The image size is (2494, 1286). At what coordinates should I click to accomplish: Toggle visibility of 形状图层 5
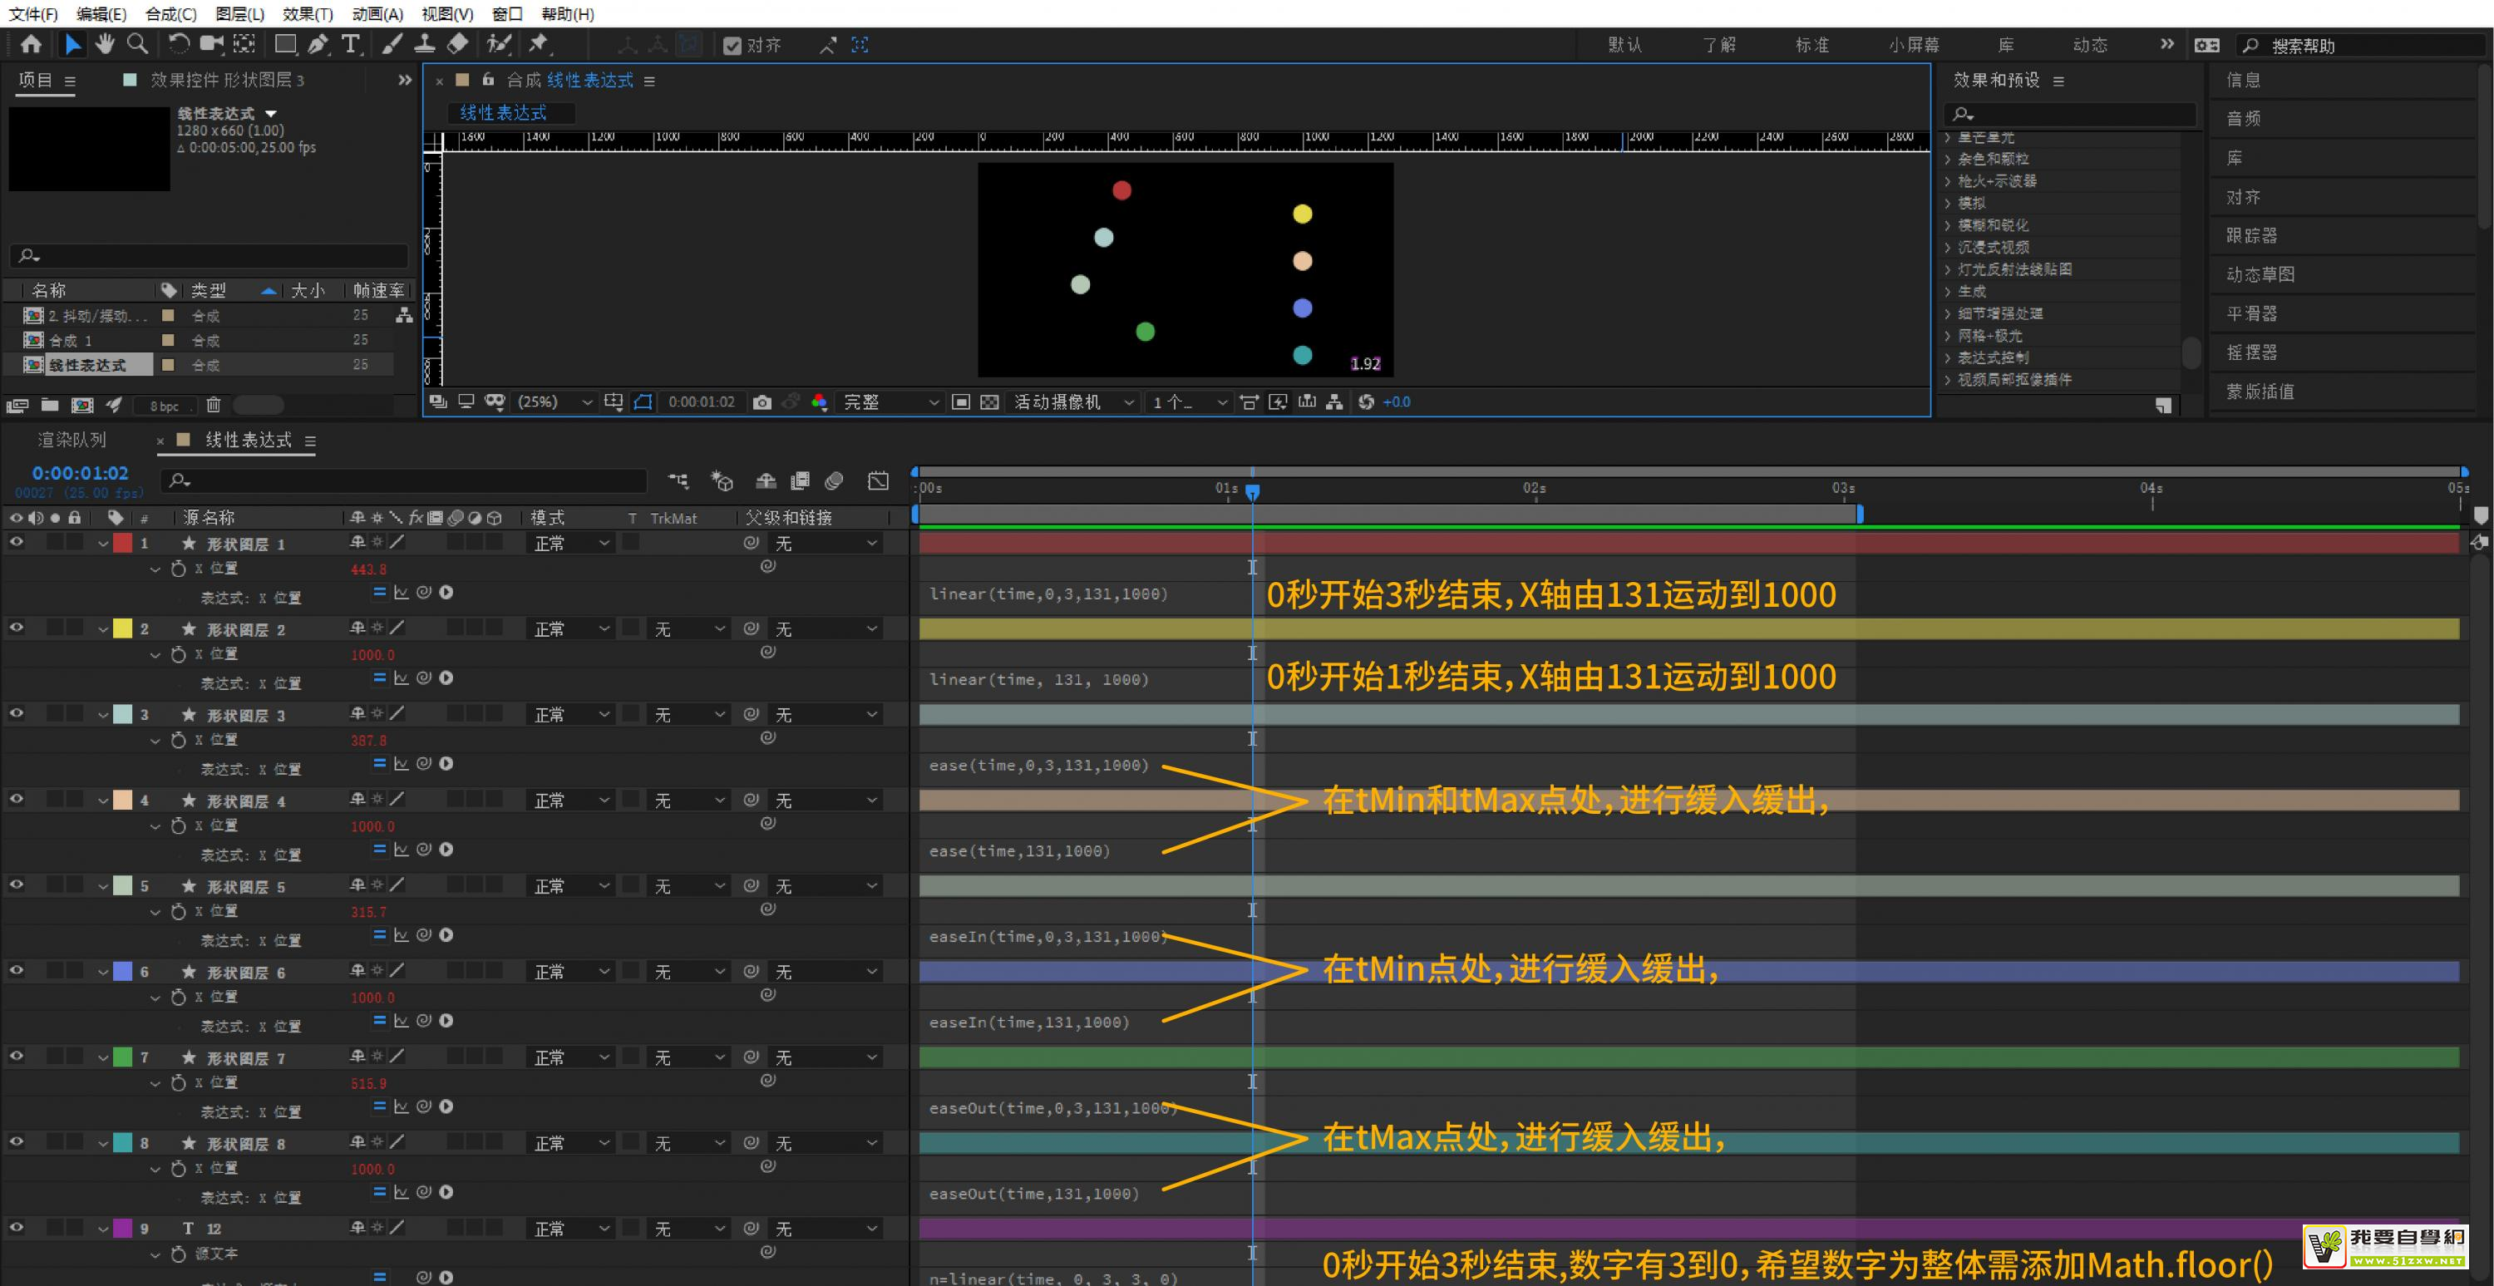[17, 885]
